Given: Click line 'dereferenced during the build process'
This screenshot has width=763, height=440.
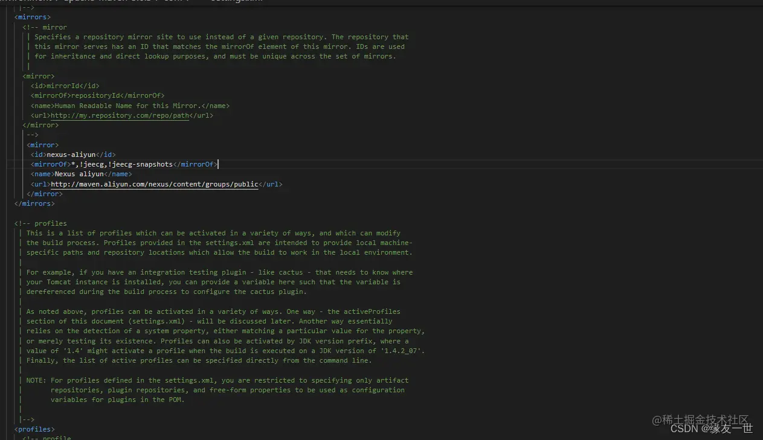Looking at the screenshot, I should pyautogui.click(x=167, y=292).
